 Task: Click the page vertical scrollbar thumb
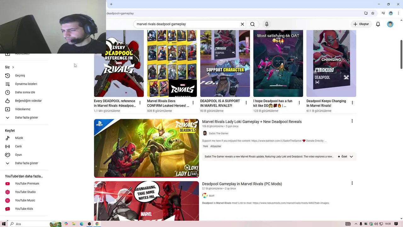tap(401, 54)
